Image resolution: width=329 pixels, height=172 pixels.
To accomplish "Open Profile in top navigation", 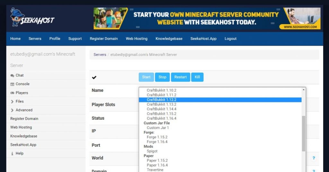I will coord(55,39).
